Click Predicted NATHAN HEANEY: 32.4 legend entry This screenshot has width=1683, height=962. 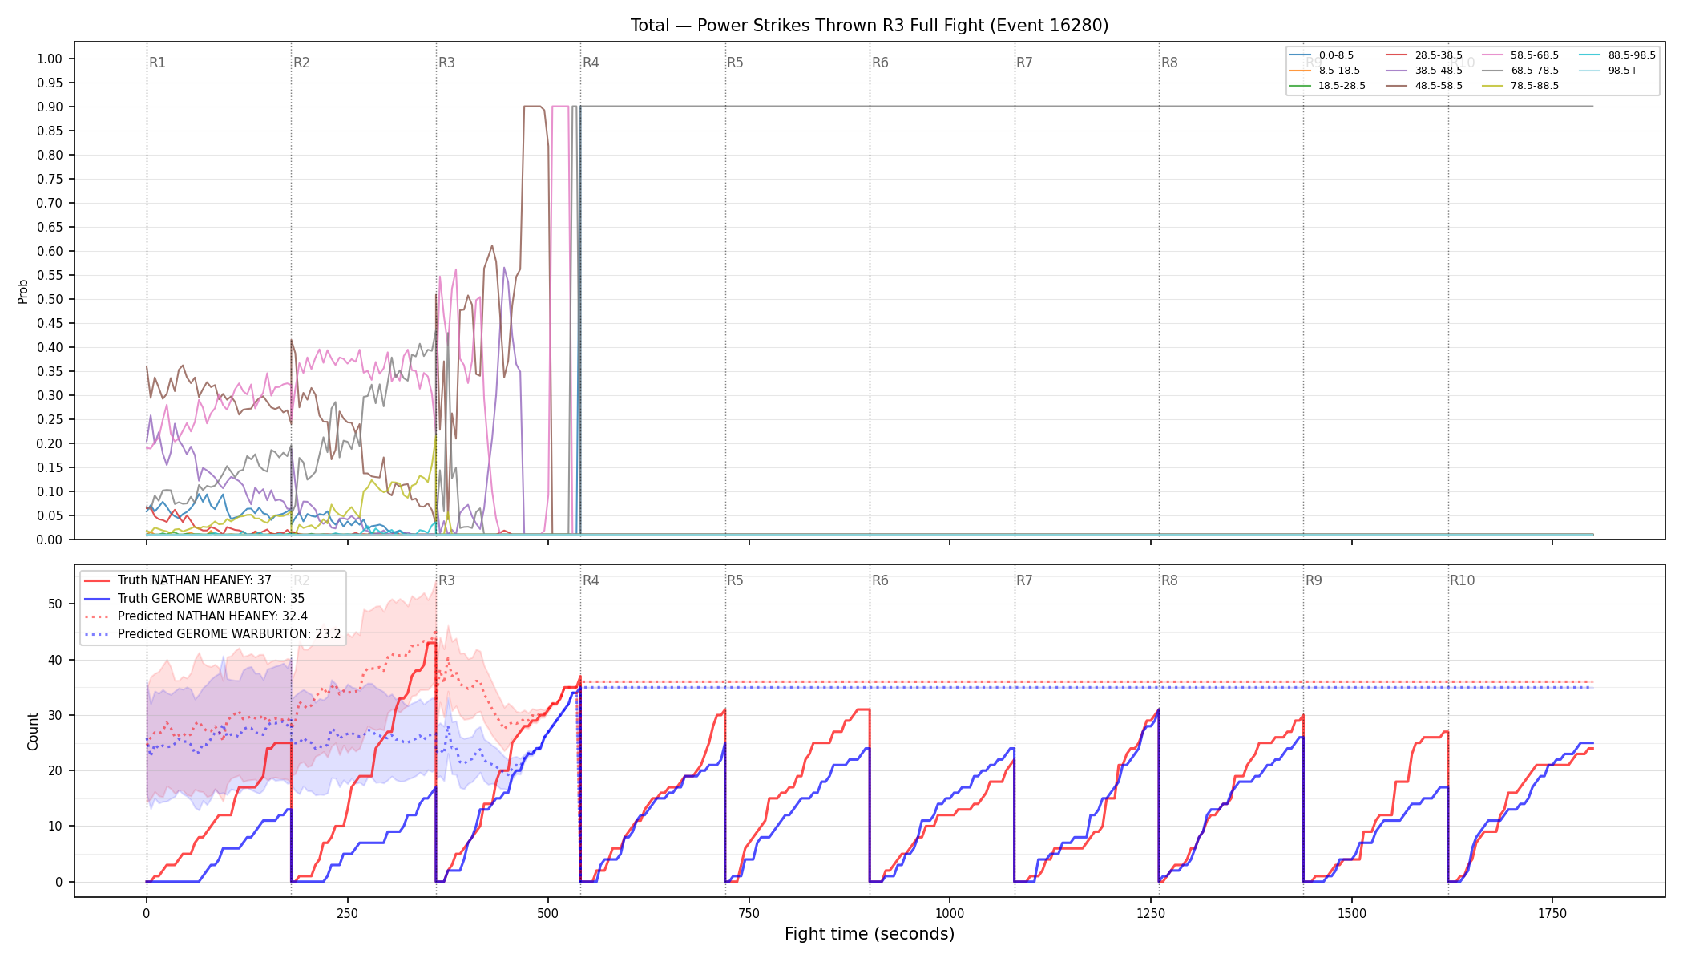coord(196,616)
